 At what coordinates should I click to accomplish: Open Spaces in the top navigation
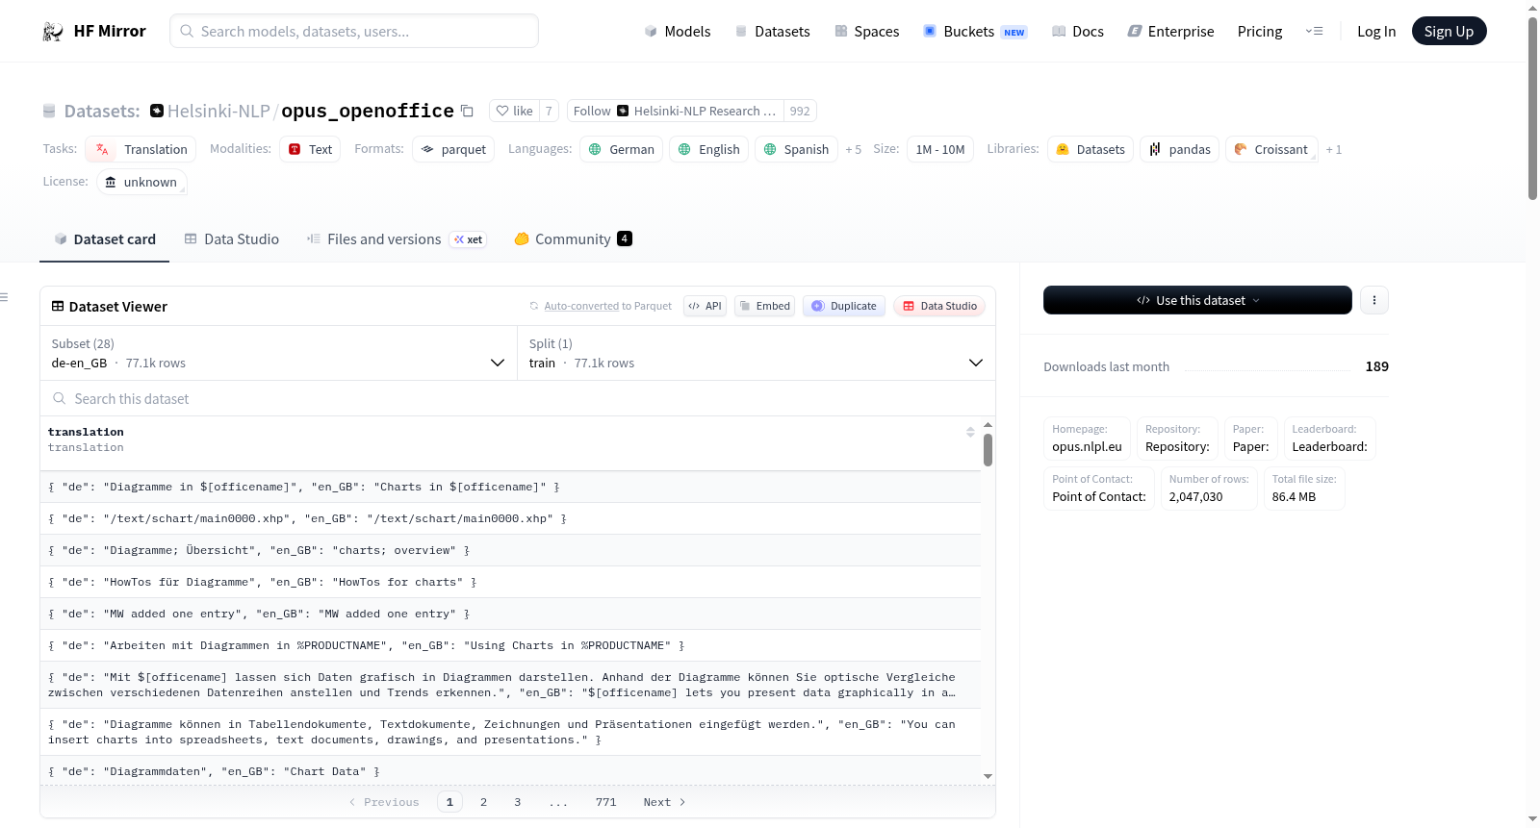(x=866, y=31)
